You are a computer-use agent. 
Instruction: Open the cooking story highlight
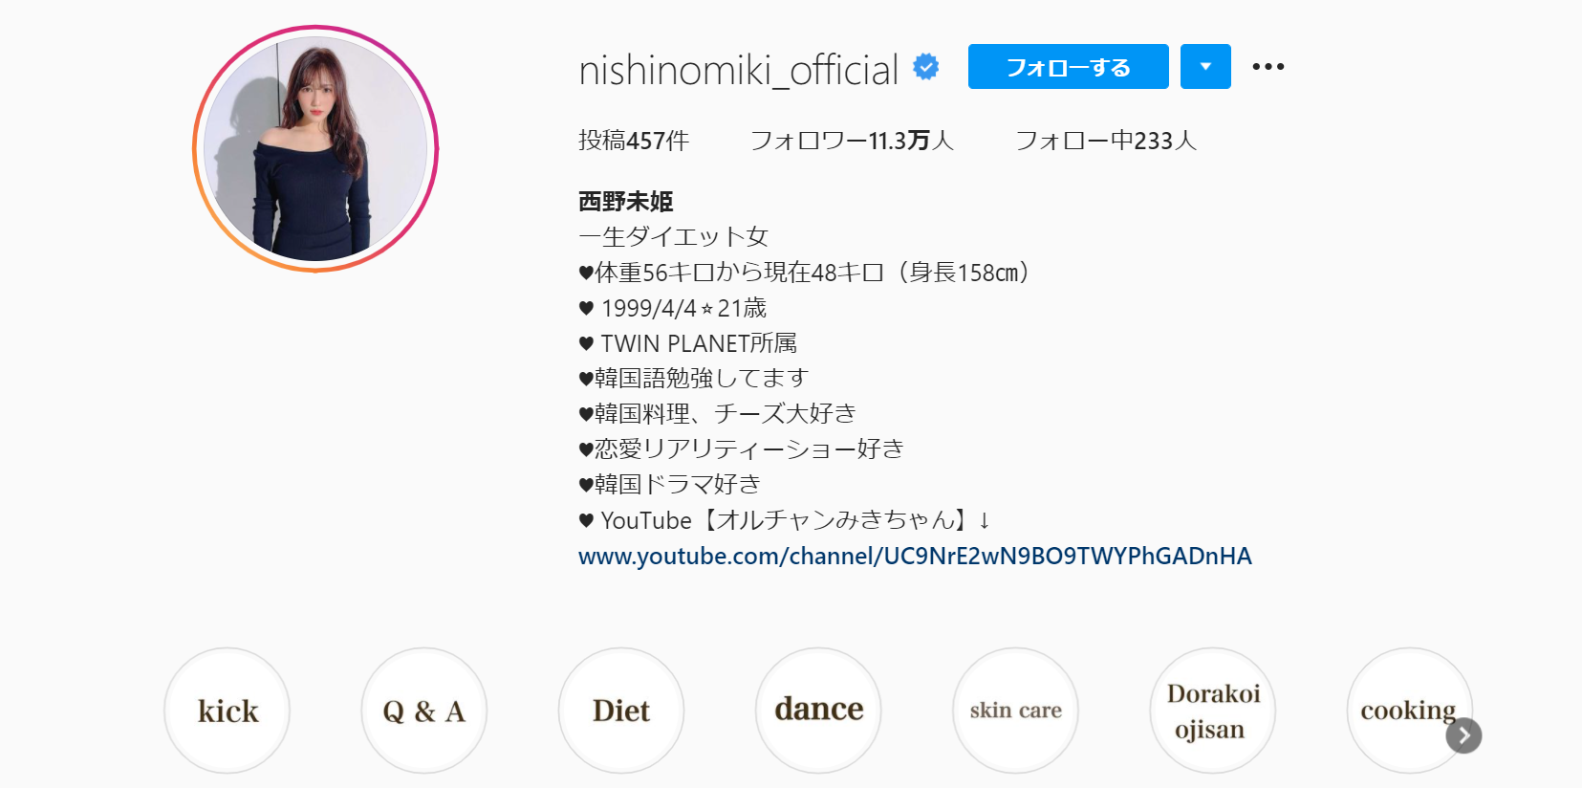tap(1410, 711)
